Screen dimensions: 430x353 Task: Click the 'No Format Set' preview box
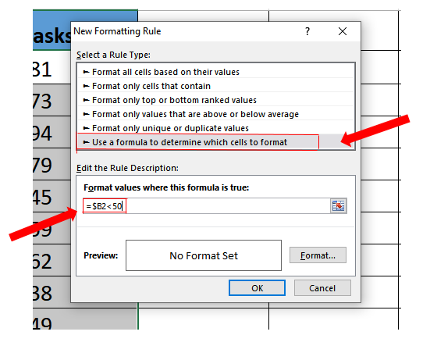pyautogui.click(x=204, y=255)
